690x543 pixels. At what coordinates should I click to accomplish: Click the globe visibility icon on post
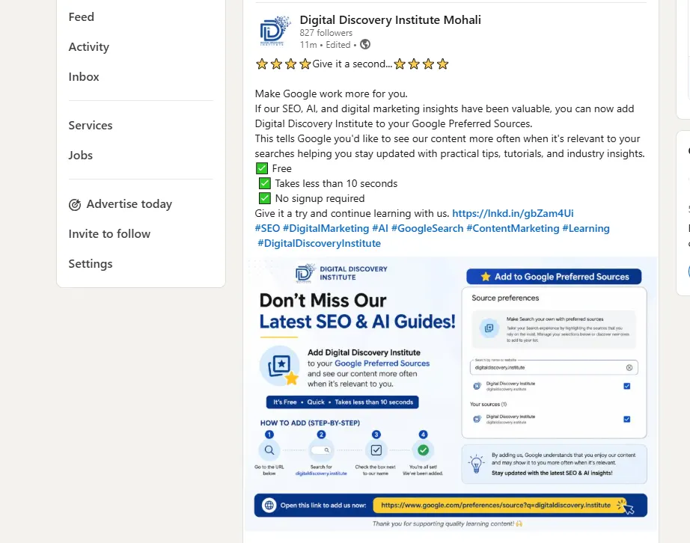tap(365, 44)
